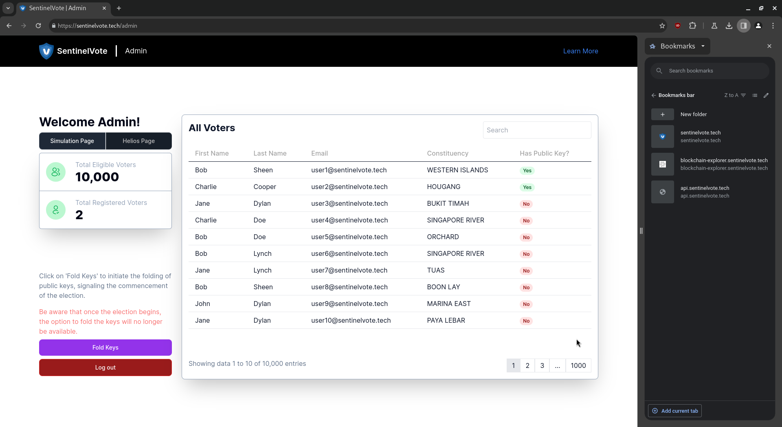Expand the Bookmarks panel dropdown
The image size is (782, 427).
(703, 46)
